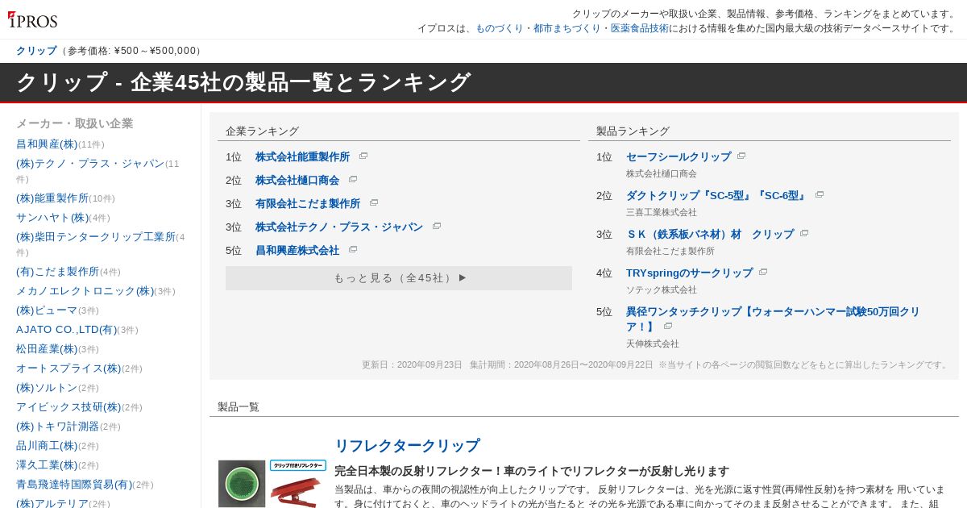
Task: Open external-link icon beside ダクトクリップ SC-5型
Action: (820, 195)
